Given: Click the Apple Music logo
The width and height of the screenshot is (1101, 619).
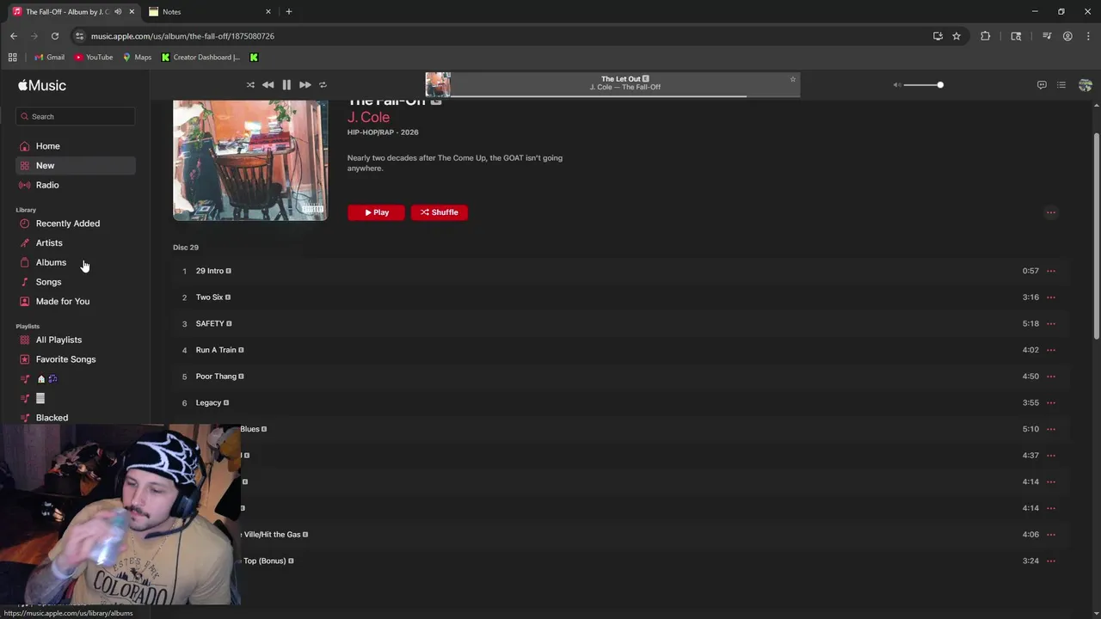Looking at the screenshot, I should click(x=42, y=85).
